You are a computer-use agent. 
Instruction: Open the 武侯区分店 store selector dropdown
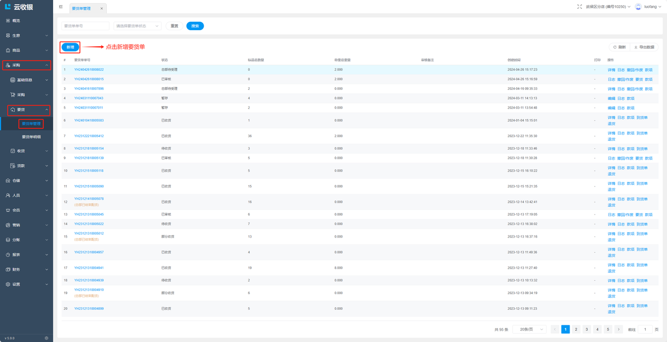point(608,7)
